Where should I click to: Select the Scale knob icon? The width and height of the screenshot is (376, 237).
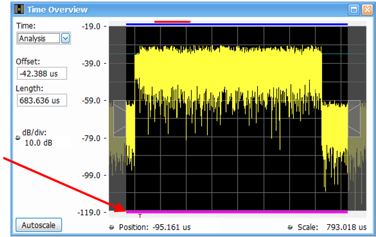pos(290,227)
